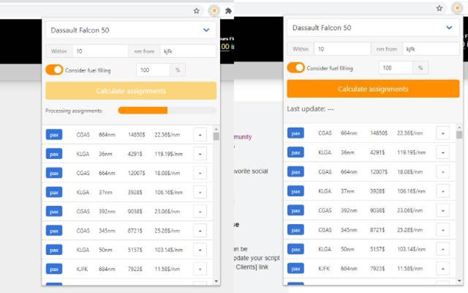Viewport: 468px width, 293px height.
Task: Disable Consider fuel filling in left panel
Action: tap(55, 70)
